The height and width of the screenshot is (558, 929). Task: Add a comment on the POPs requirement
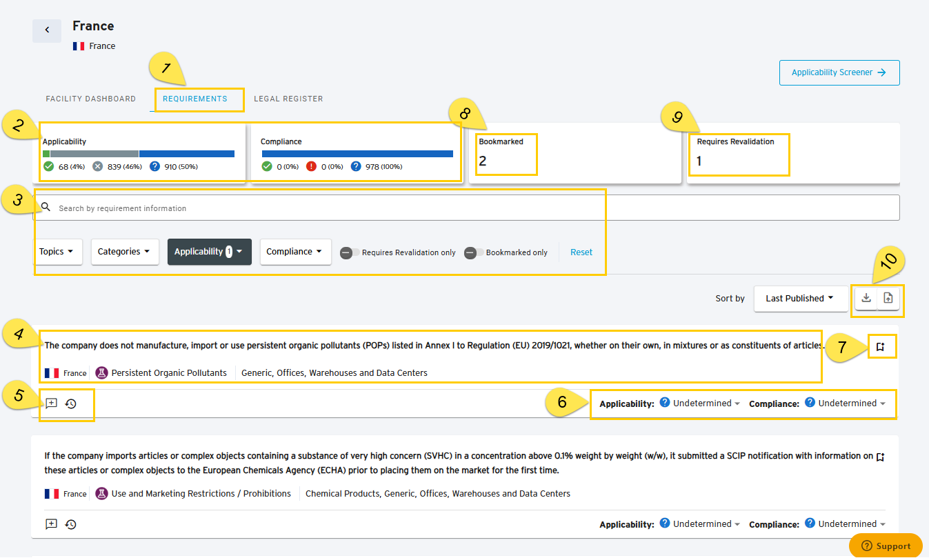coord(51,403)
